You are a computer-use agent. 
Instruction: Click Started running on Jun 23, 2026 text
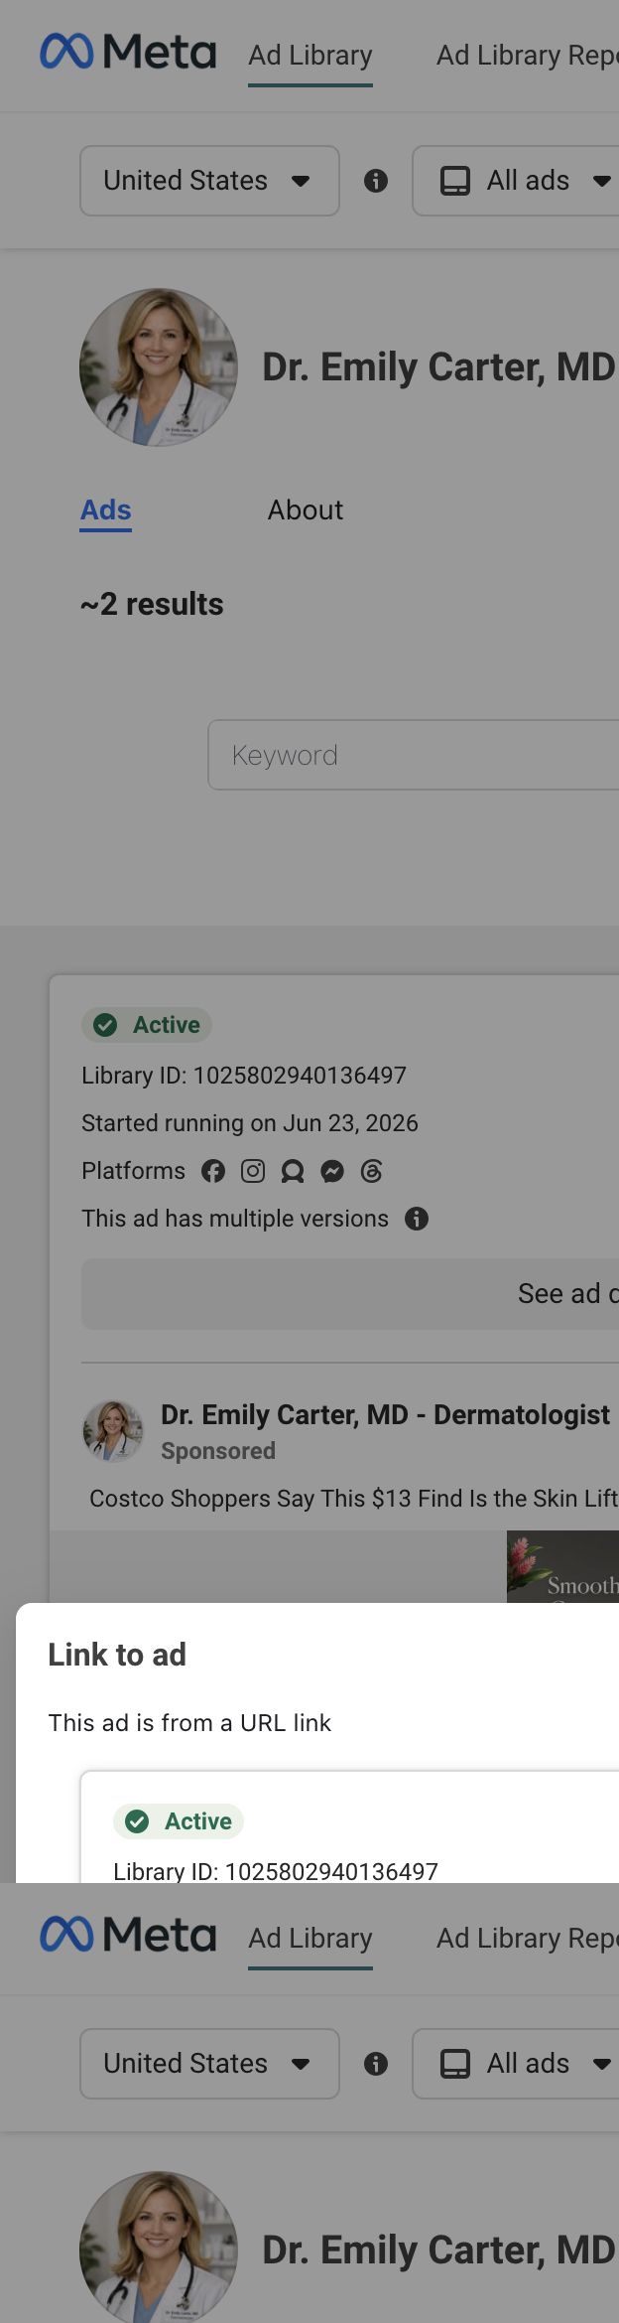250,1123
